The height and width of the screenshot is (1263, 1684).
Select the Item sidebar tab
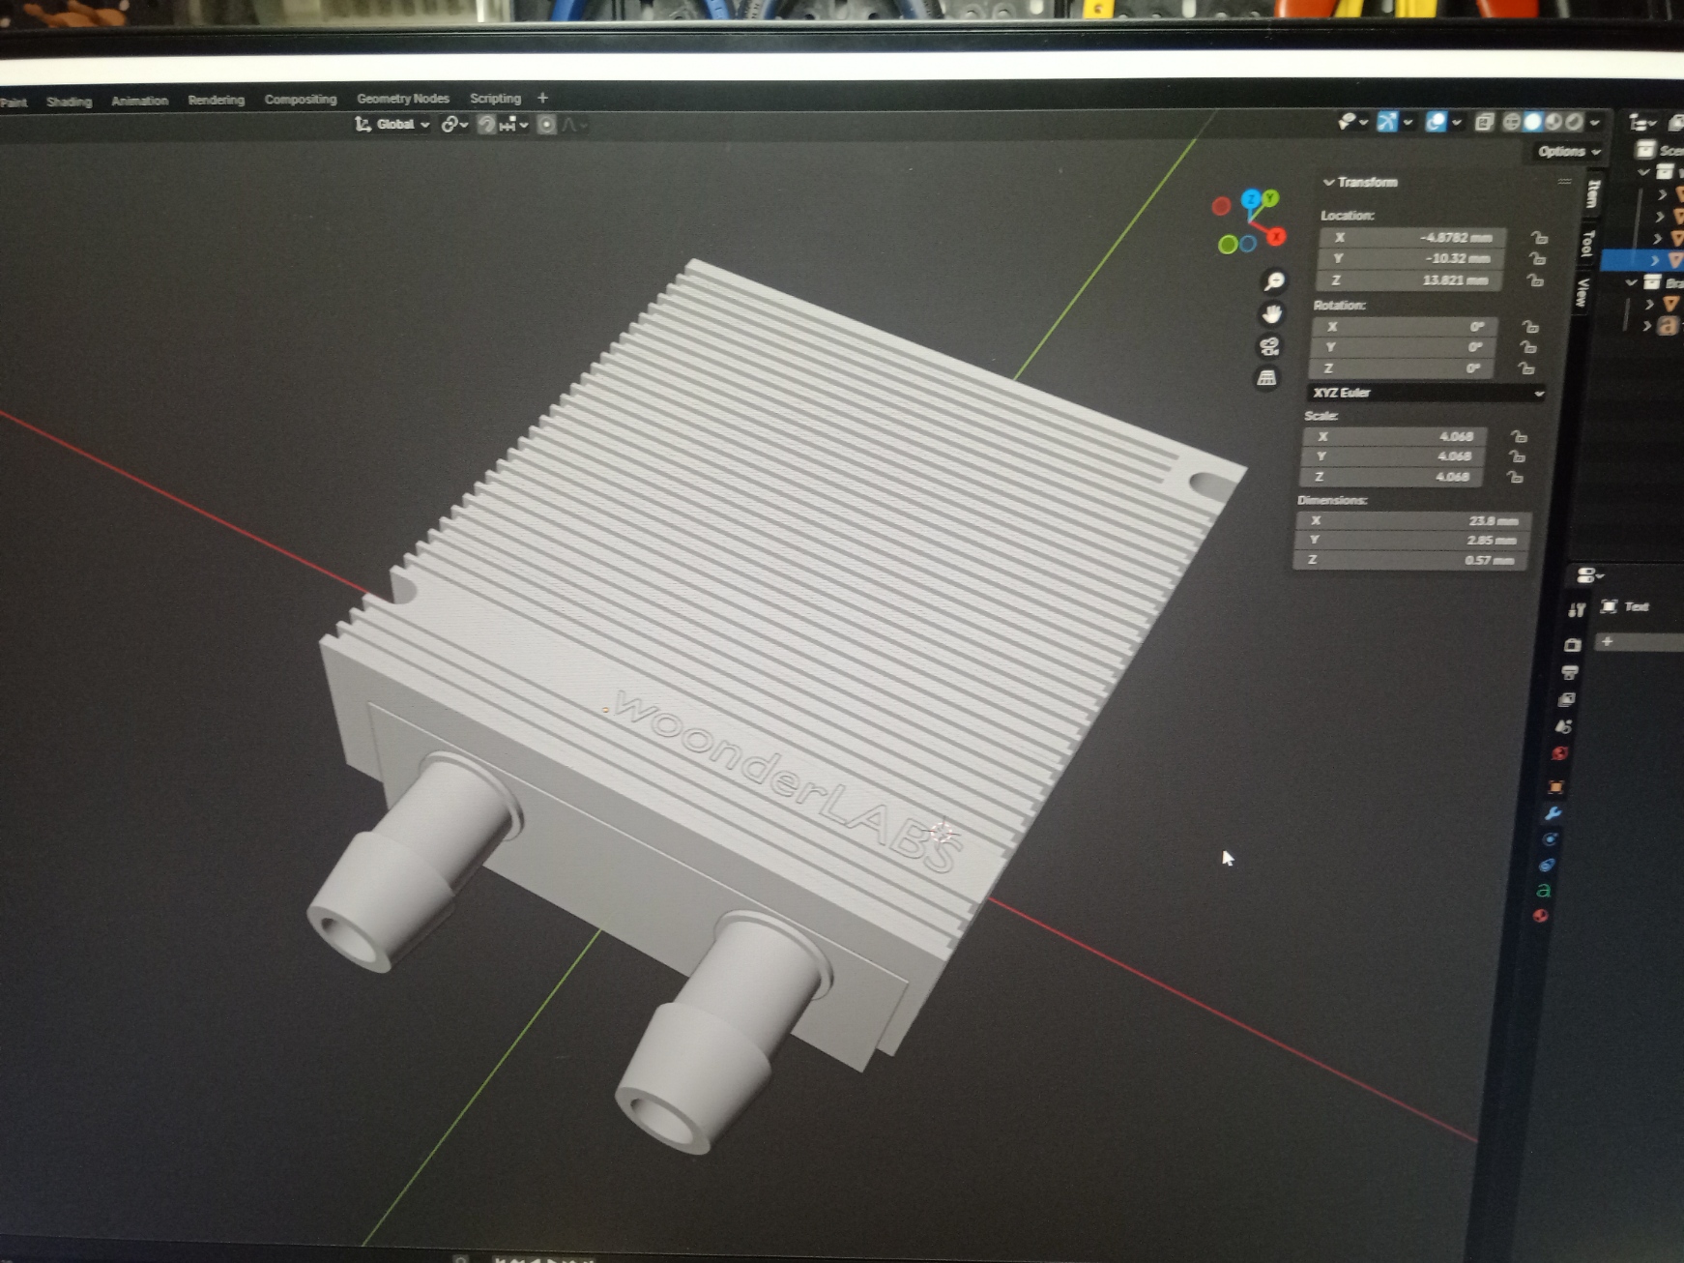(x=1594, y=192)
